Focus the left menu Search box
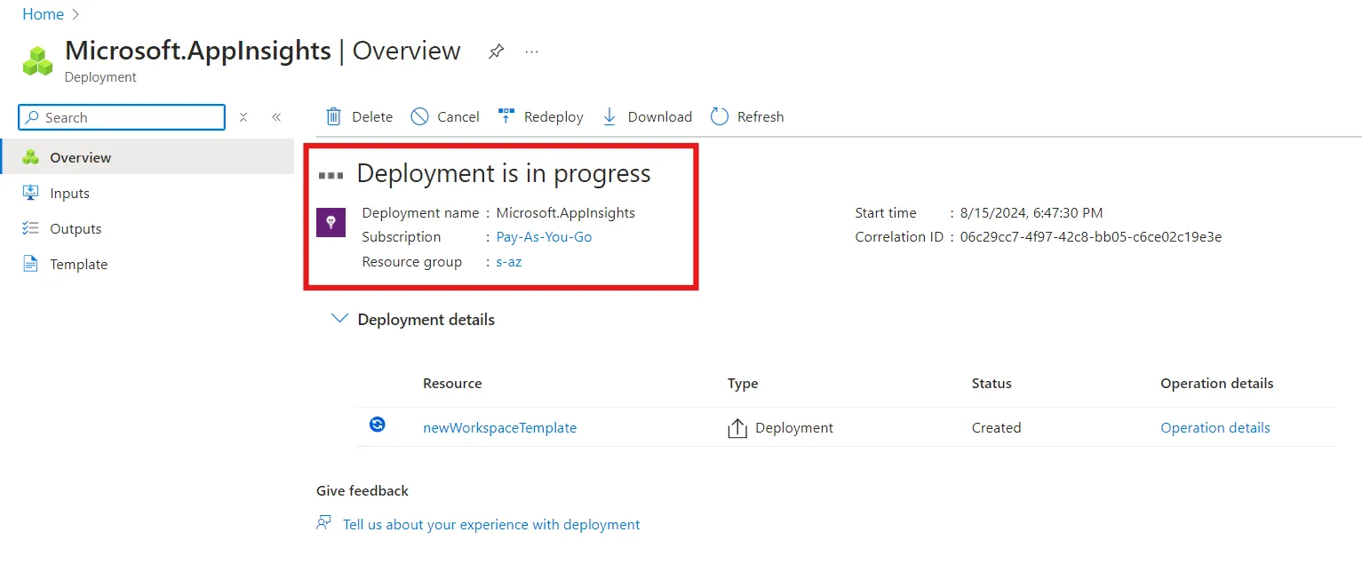The width and height of the screenshot is (1362, 580). [x=122, y=117]
